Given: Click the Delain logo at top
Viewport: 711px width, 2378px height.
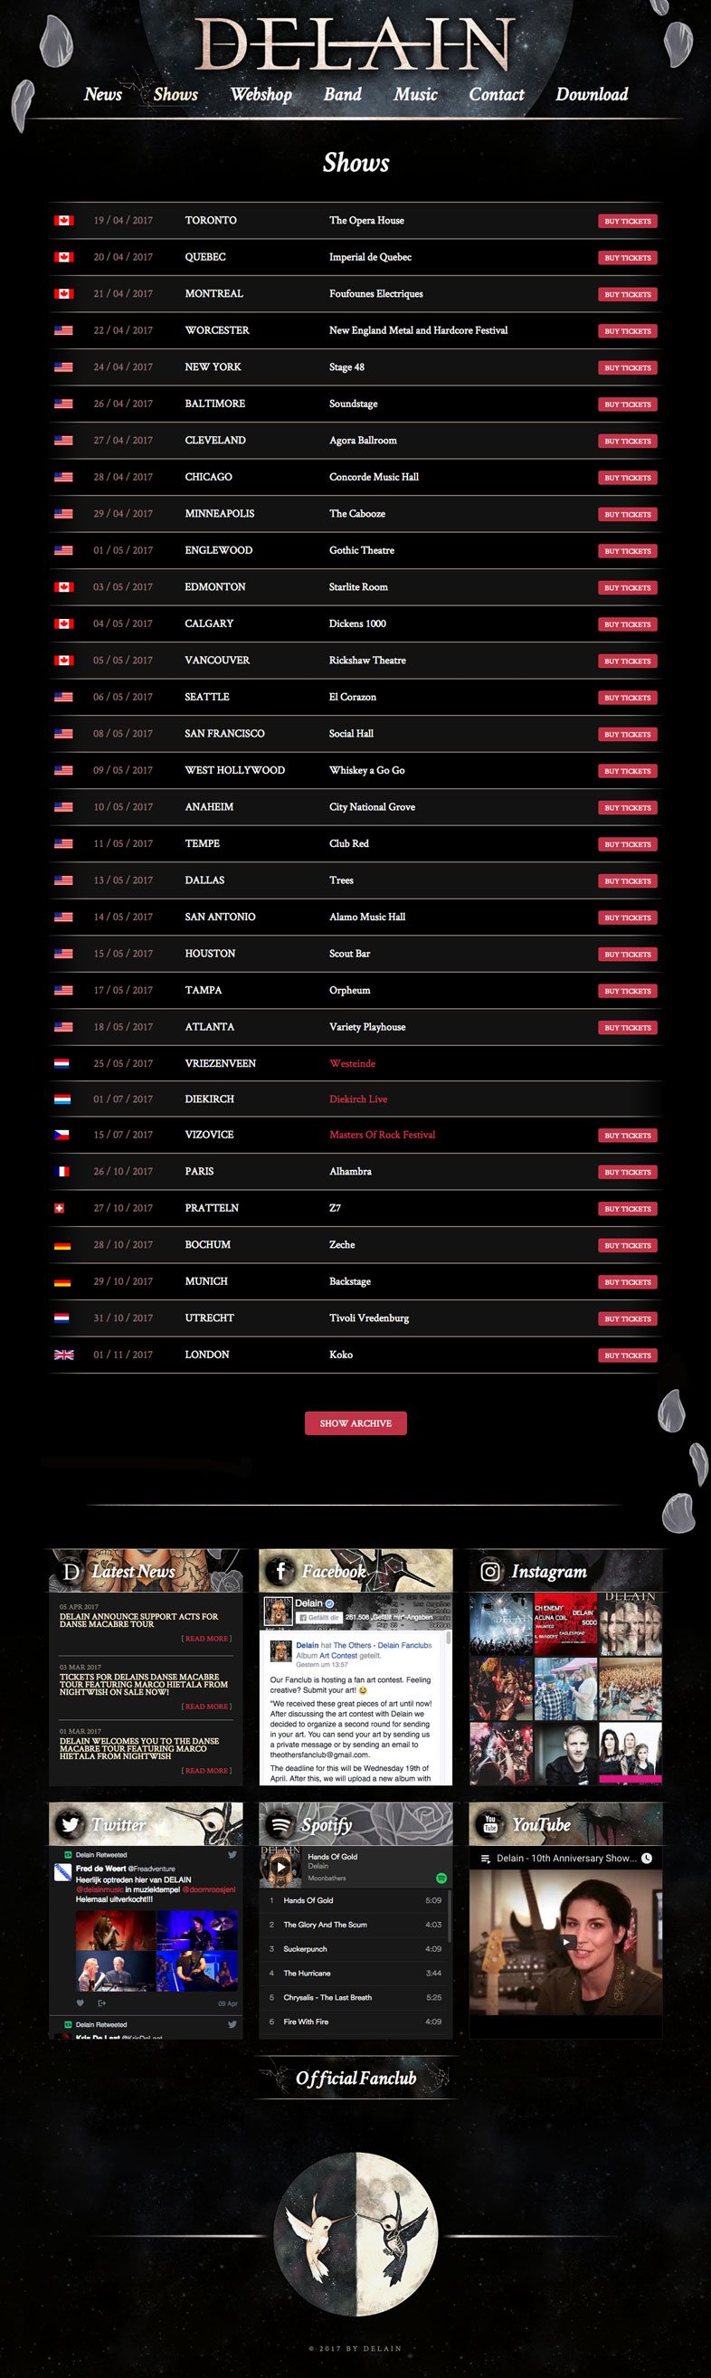Looking at the screenshot, I should (355, 44).
